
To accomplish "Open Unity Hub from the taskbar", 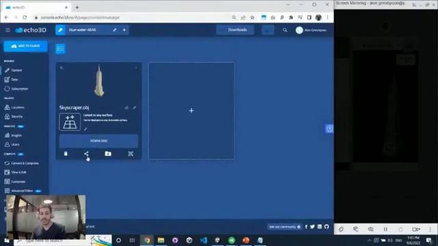I will click(190, 240).
